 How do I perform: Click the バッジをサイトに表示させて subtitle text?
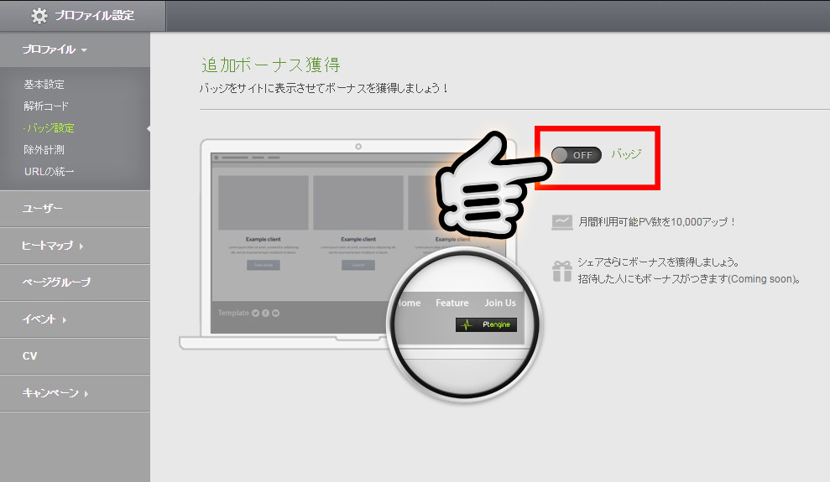pyautogui.click(x=323, y=88)
